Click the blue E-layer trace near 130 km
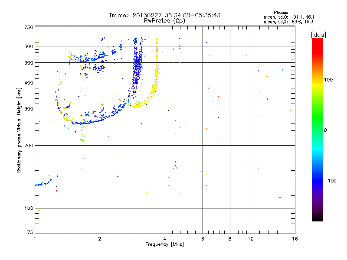This screenshot has width=347, height=260. click(43, 183)
